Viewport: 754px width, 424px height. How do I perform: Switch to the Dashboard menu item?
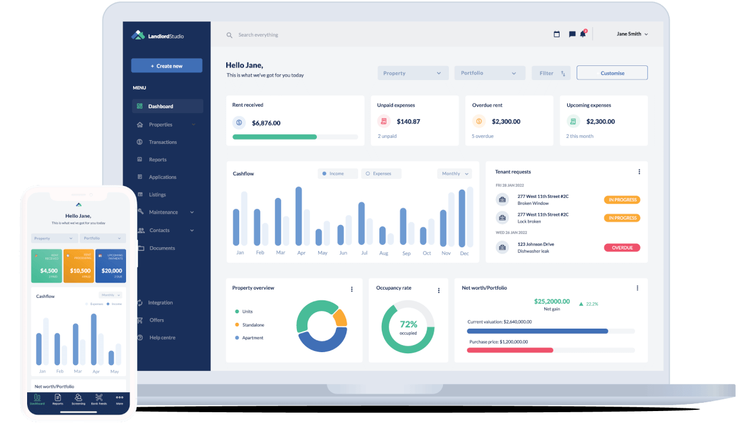pyautogui.click(x=159, y=106)
